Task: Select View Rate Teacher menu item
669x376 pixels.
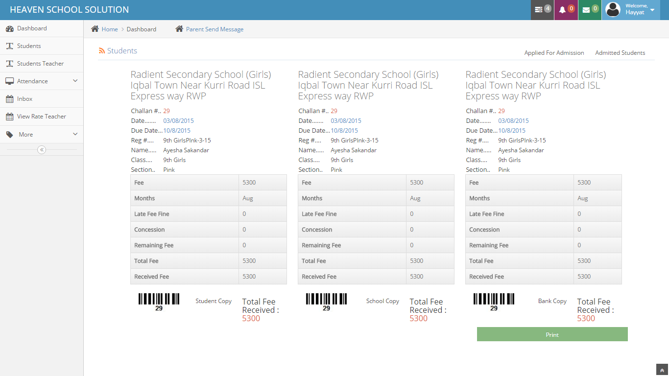Action: [x=41, y=117]
